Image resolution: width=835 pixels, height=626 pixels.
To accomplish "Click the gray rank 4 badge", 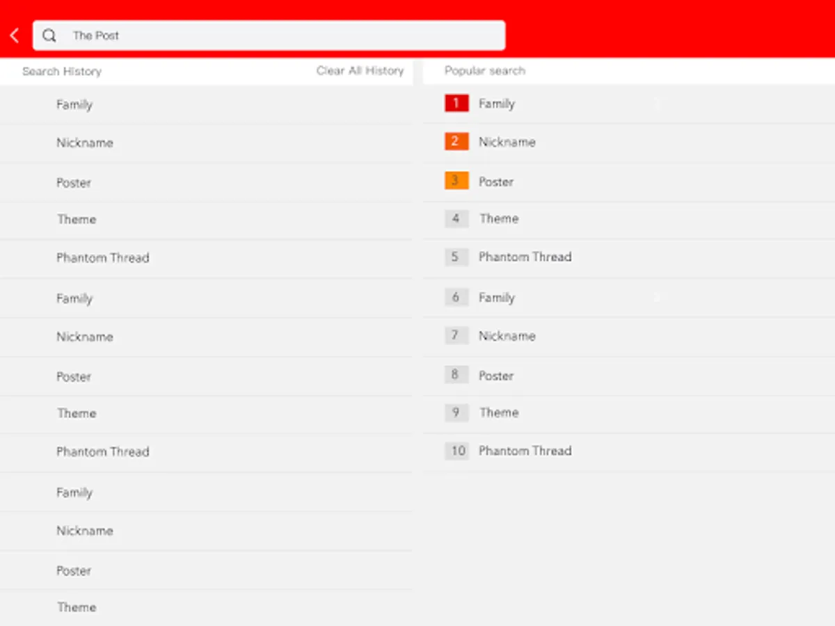I will [456, 218].
